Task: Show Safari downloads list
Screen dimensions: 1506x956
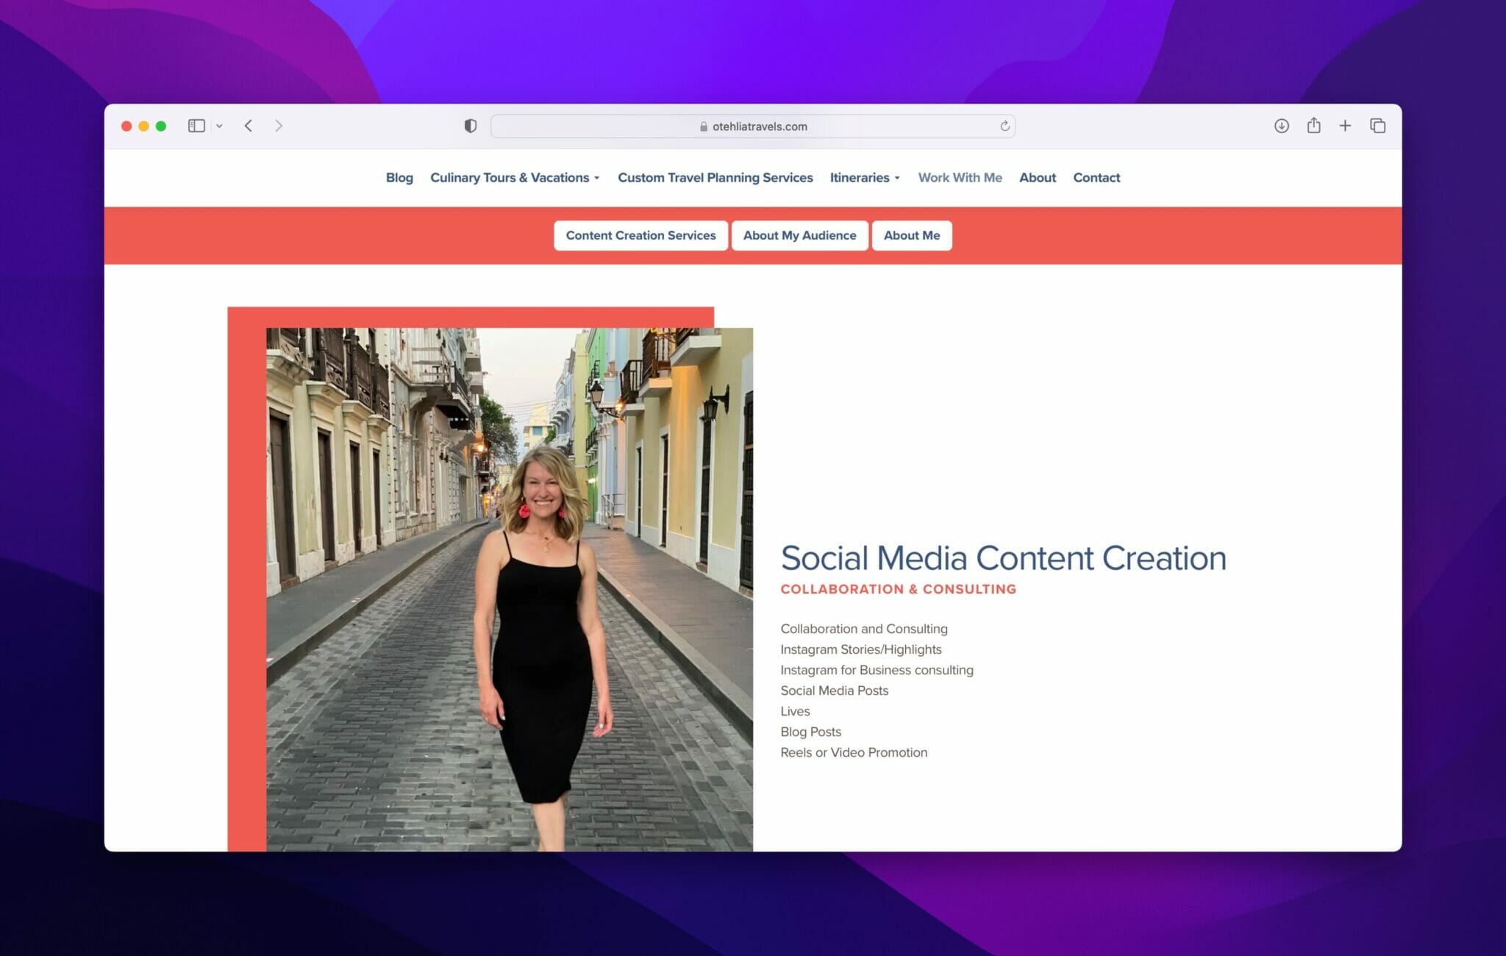Action: pyautogui.click(x=1281, y=126)
